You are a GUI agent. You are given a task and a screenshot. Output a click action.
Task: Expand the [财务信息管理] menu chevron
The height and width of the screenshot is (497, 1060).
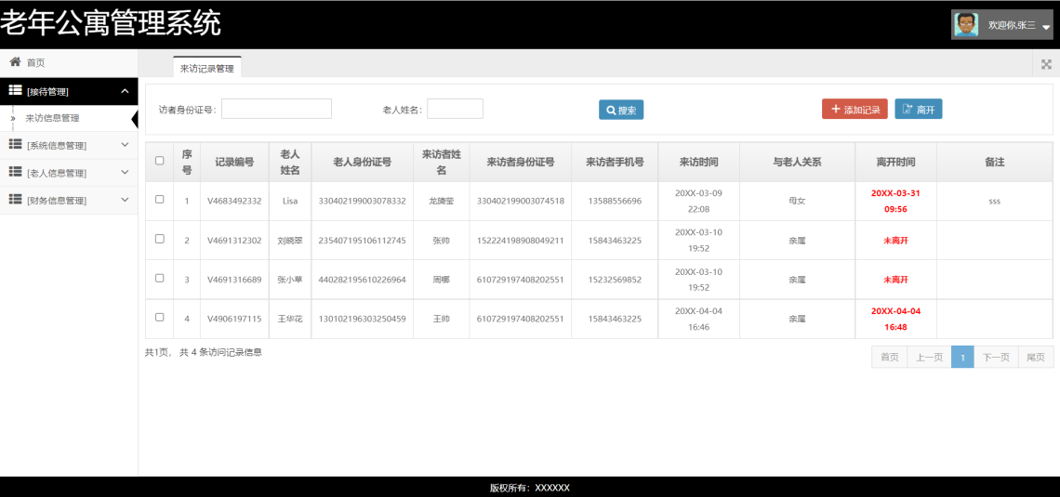coord(125,199)
